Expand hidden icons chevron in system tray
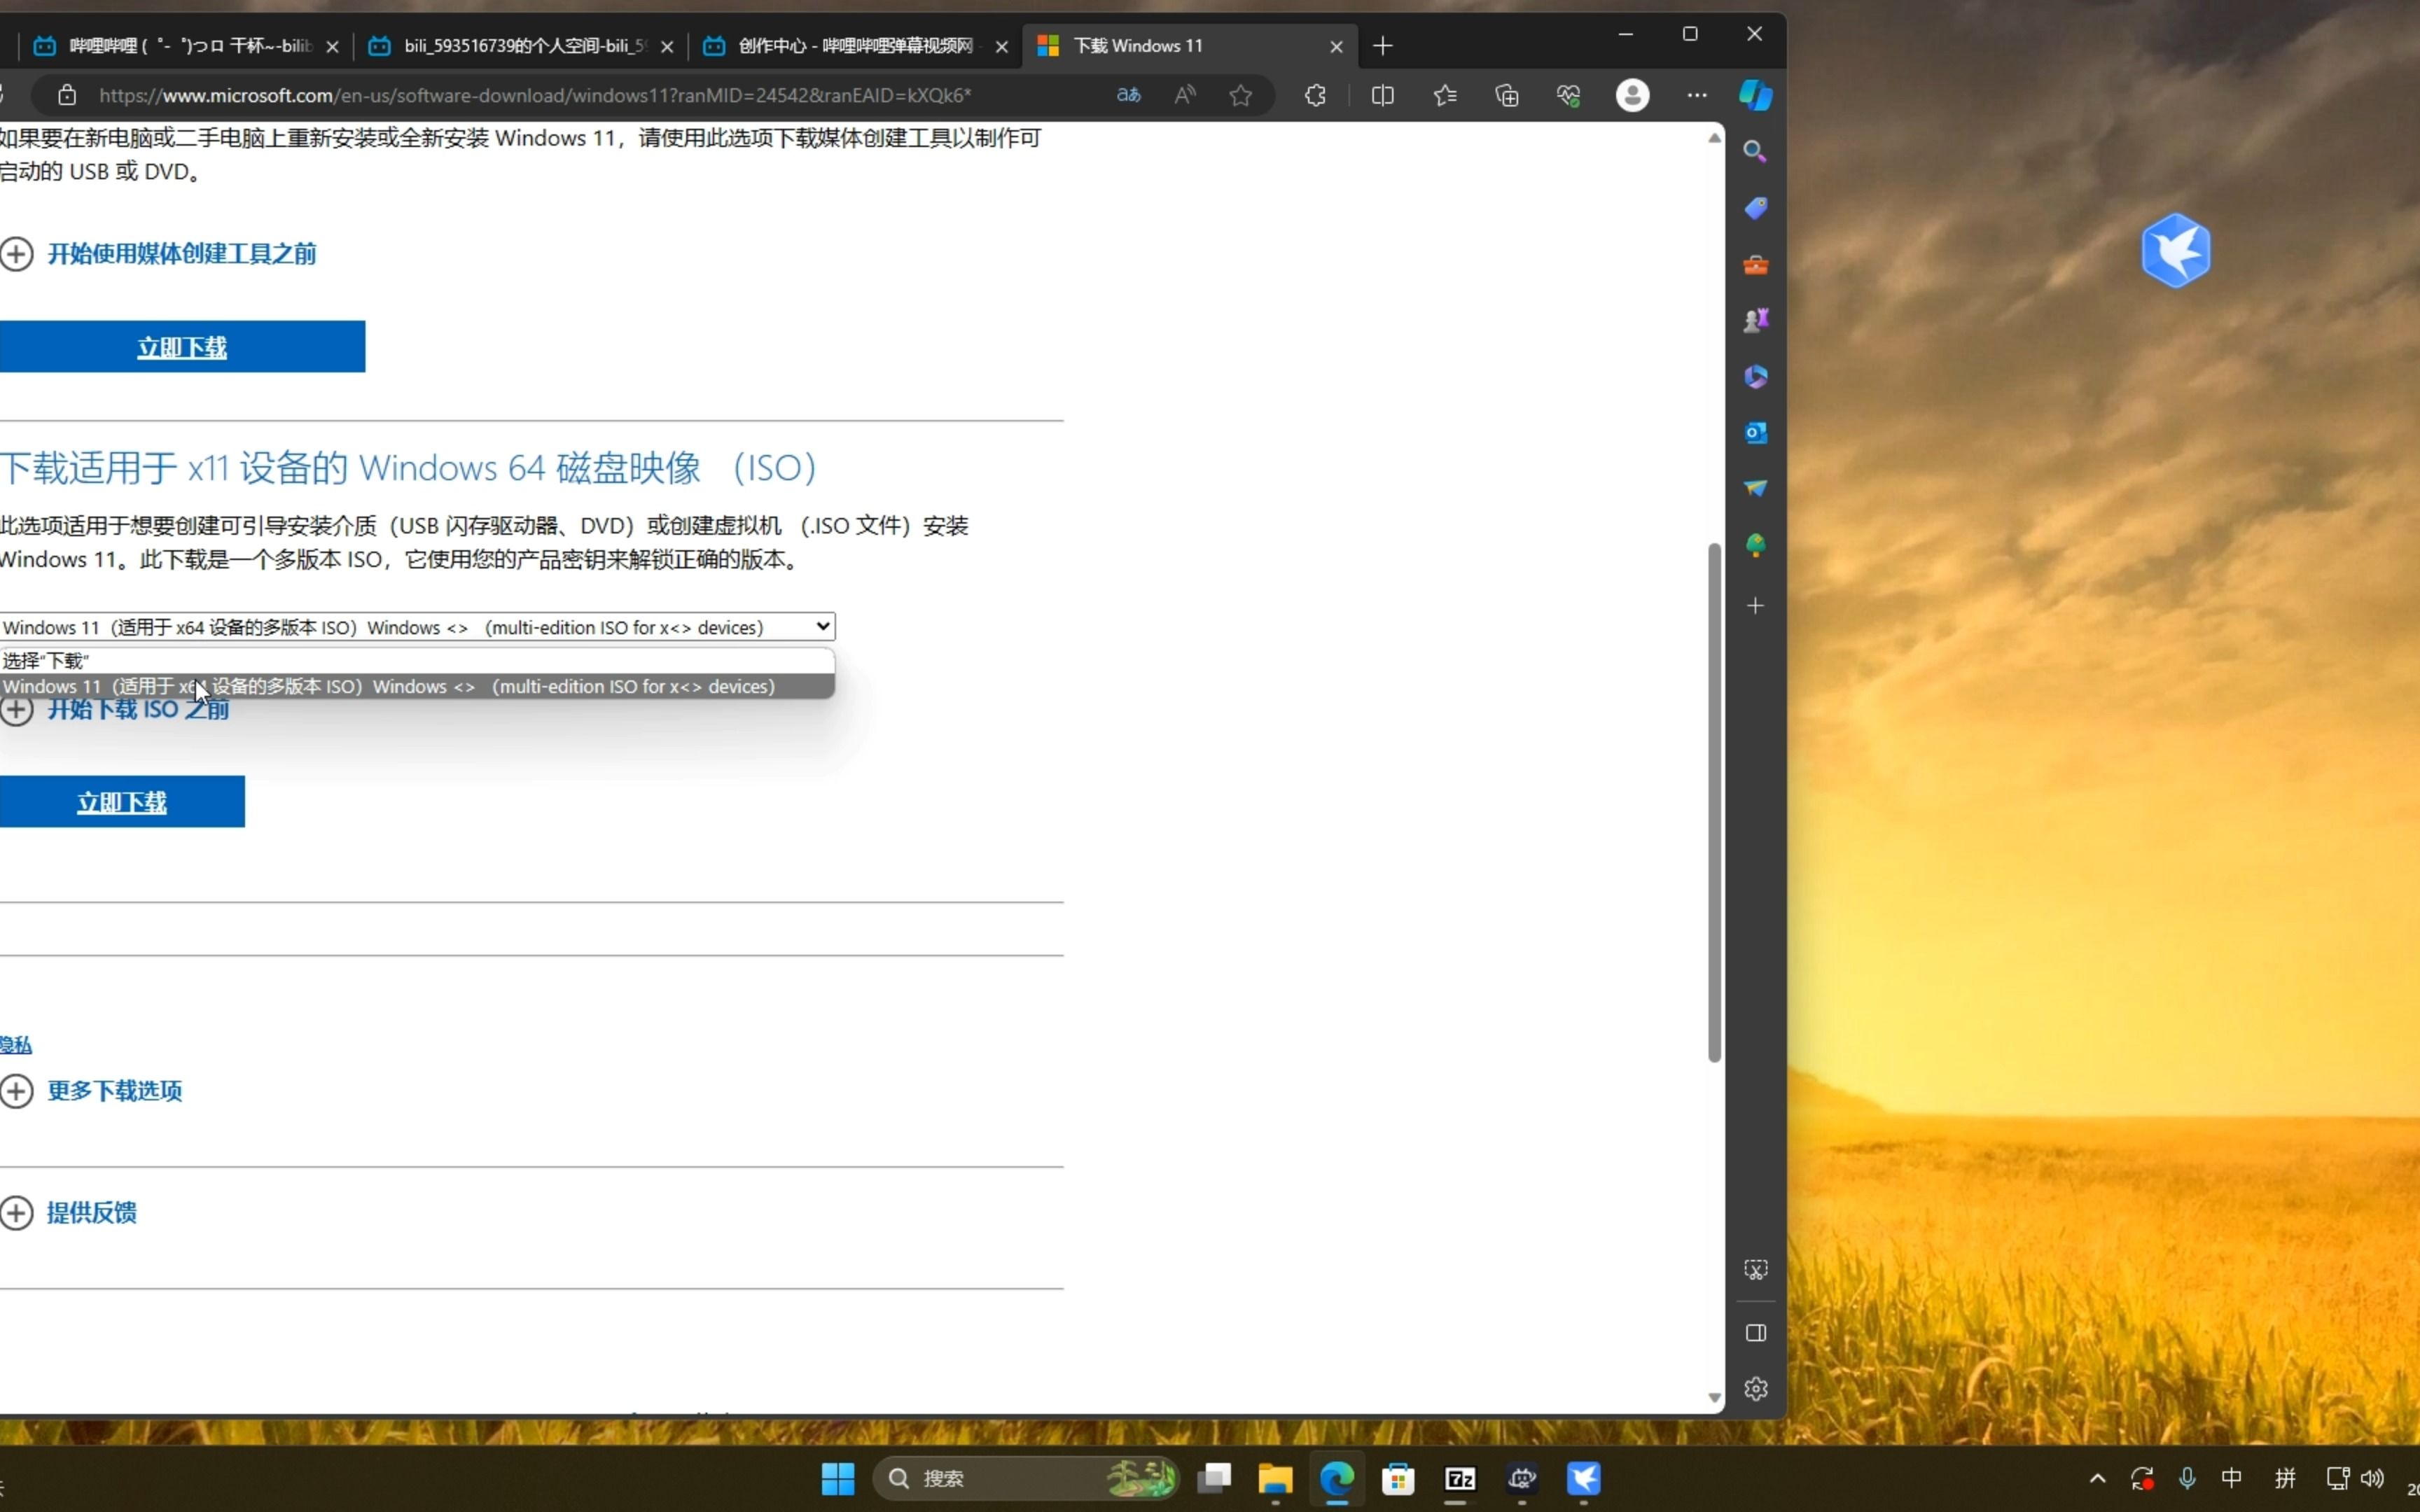The width and height of the screenshot is (2420, 1512). point(2097,1479)
